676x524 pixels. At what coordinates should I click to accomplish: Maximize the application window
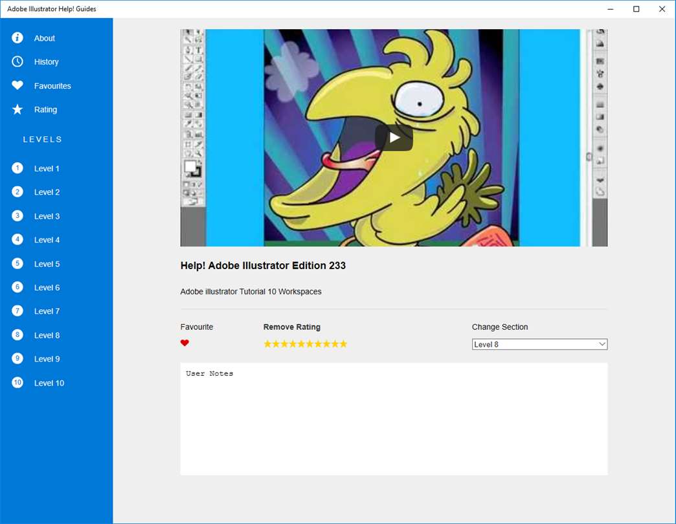point(637,9)
